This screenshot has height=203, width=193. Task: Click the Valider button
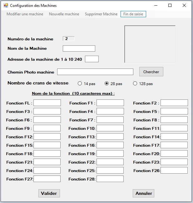pyautogui.click(x=49, y=193)
